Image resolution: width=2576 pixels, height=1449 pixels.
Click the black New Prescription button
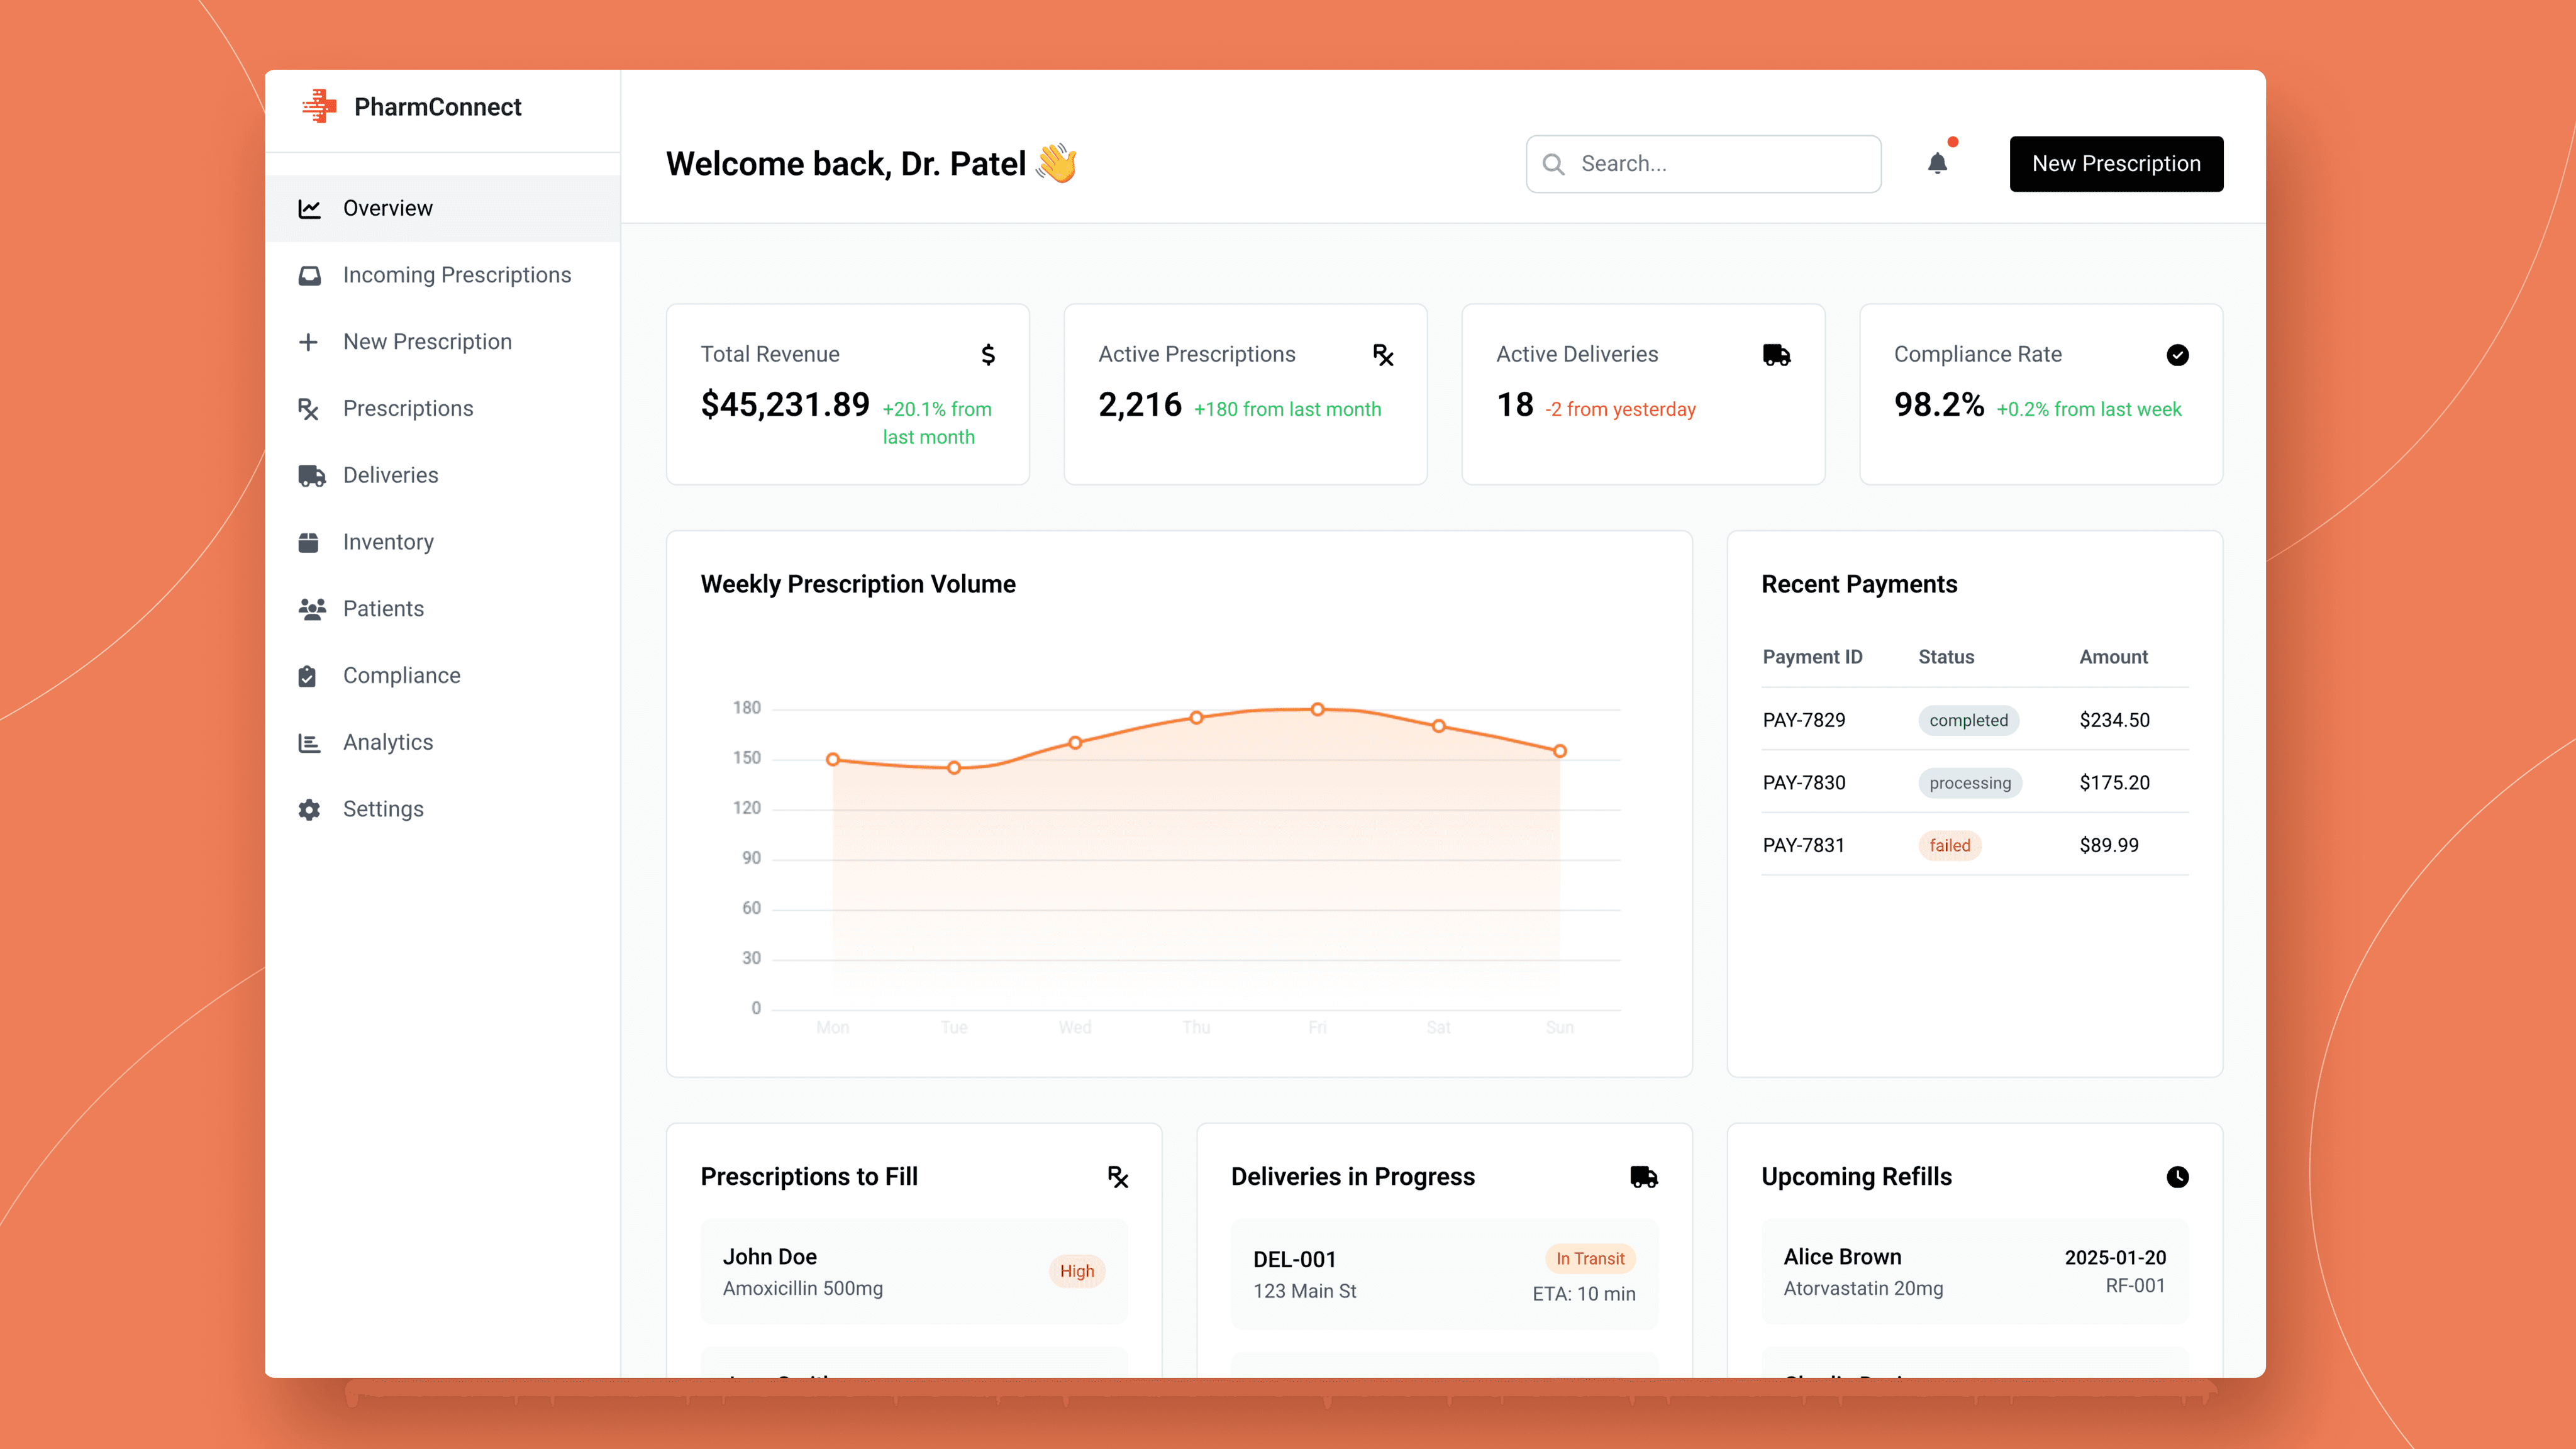click(2116, 164)
